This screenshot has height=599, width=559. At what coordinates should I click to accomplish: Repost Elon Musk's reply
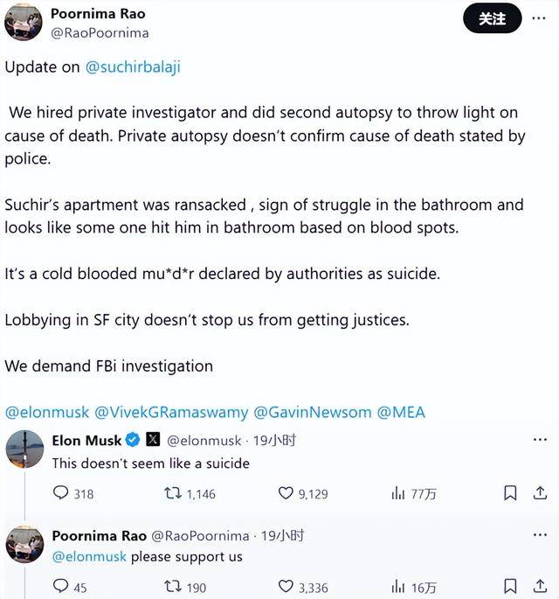pos(173,494)
